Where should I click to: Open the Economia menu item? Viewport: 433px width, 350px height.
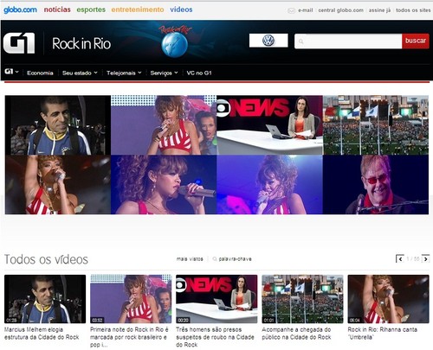point(40,73)
